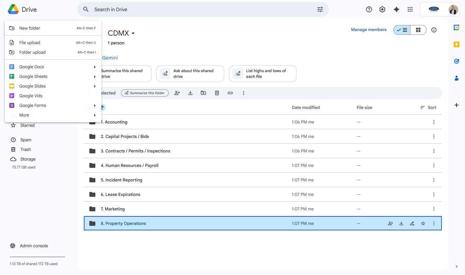Focus the Search in Drive field
This screenshot has height=275, width=465.
(203, 9)
